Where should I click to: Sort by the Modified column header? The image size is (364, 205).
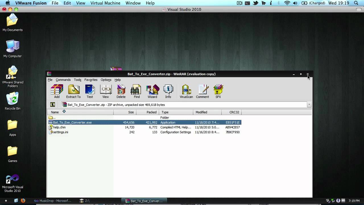click(x=207, y=112)
